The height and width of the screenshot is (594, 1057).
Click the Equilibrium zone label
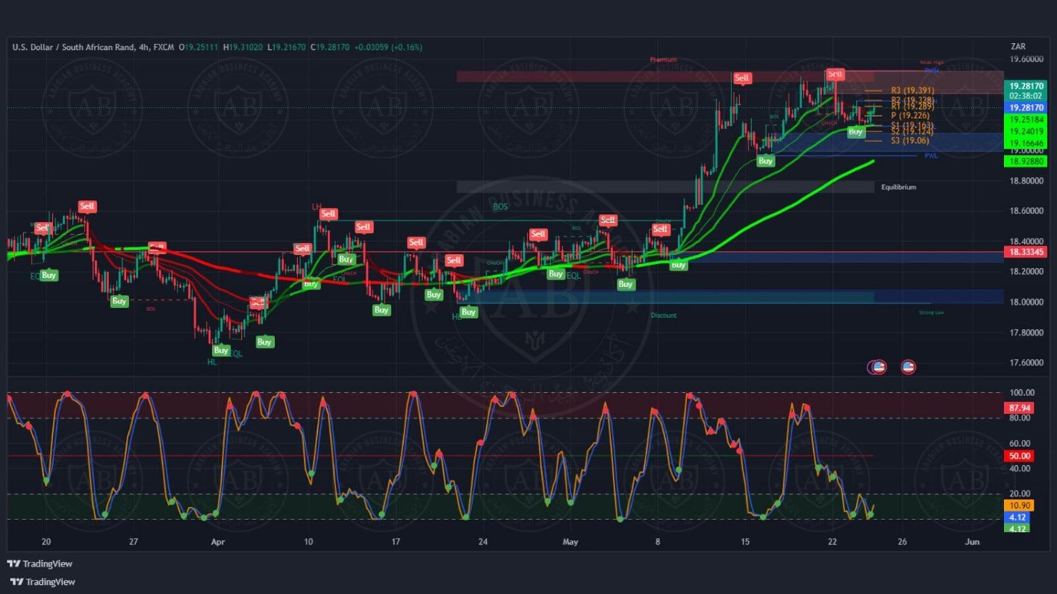click(898, 187)
